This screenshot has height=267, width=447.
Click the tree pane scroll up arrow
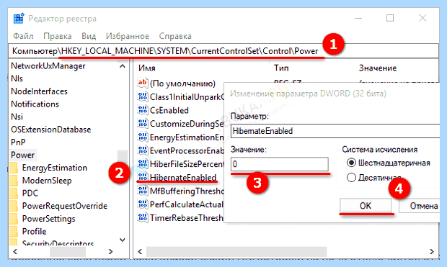123,66
